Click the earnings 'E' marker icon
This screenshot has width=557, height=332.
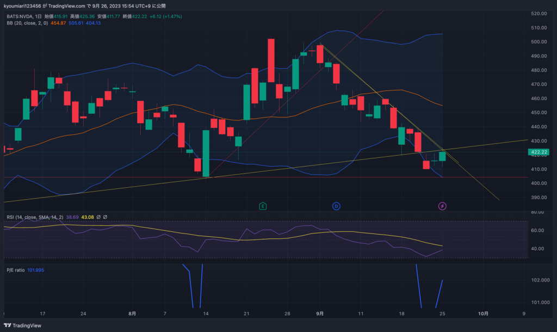click(263, 206)
